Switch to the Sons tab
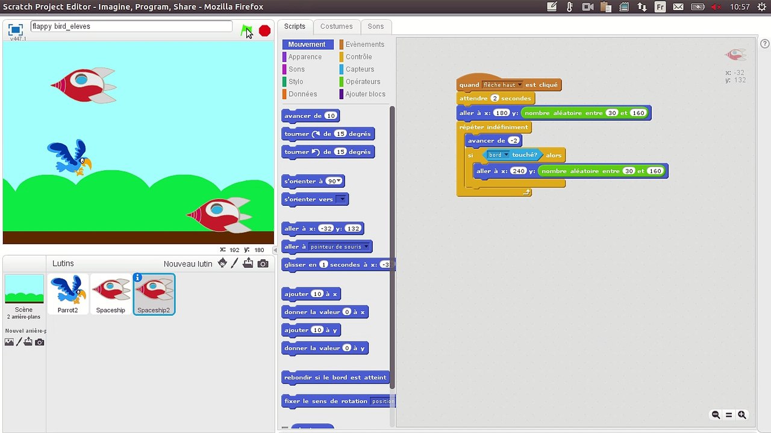Viewport: 771px width, 433px height. click(x=376, y=26)
